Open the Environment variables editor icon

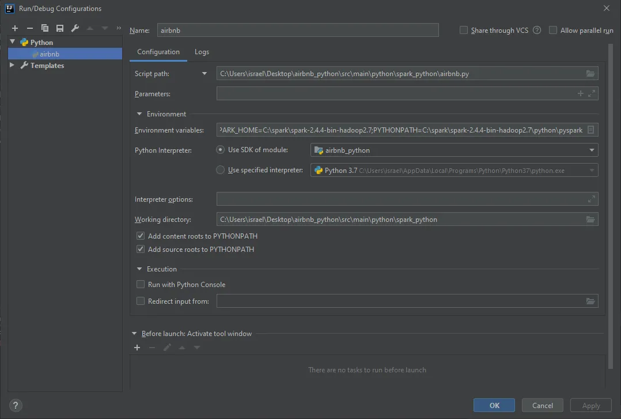590,130
